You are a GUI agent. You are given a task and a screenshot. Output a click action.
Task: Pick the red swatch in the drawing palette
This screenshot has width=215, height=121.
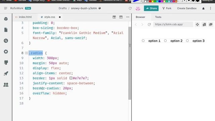coord(150,1)
